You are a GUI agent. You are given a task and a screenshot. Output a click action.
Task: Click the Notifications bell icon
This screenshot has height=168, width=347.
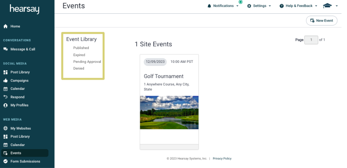(x=210, y=6)
